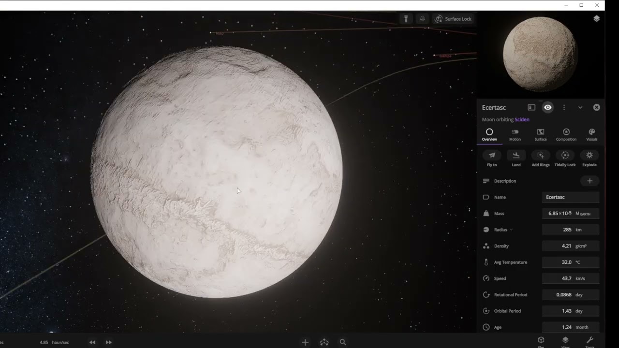Change age unit month

[x=582, y=327]
